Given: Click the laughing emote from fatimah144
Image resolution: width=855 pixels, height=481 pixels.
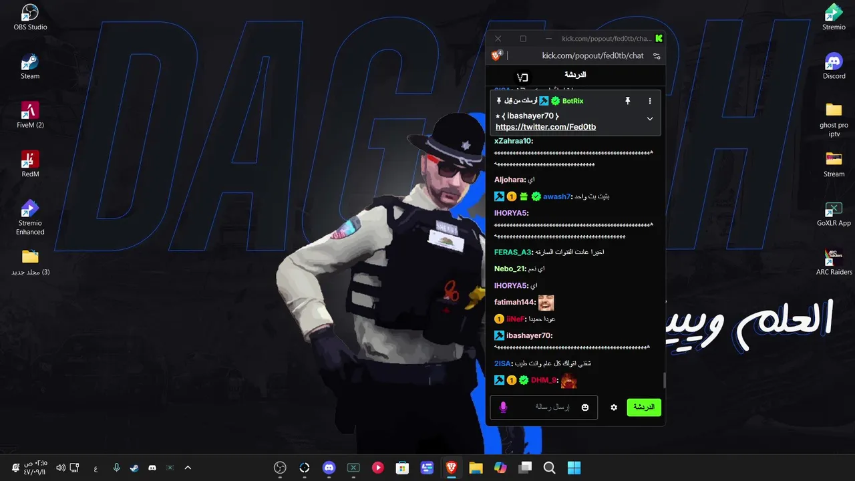Looking at the screenshot, I should (x=546, y=303).
